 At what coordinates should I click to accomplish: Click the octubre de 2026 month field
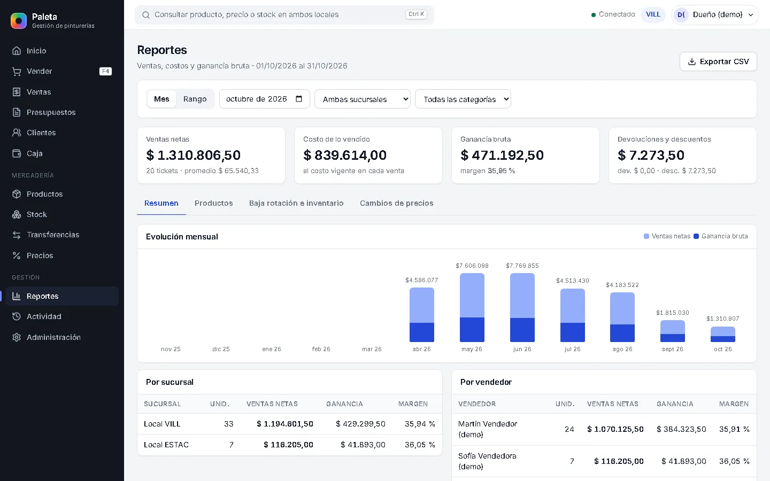[265, 99]
